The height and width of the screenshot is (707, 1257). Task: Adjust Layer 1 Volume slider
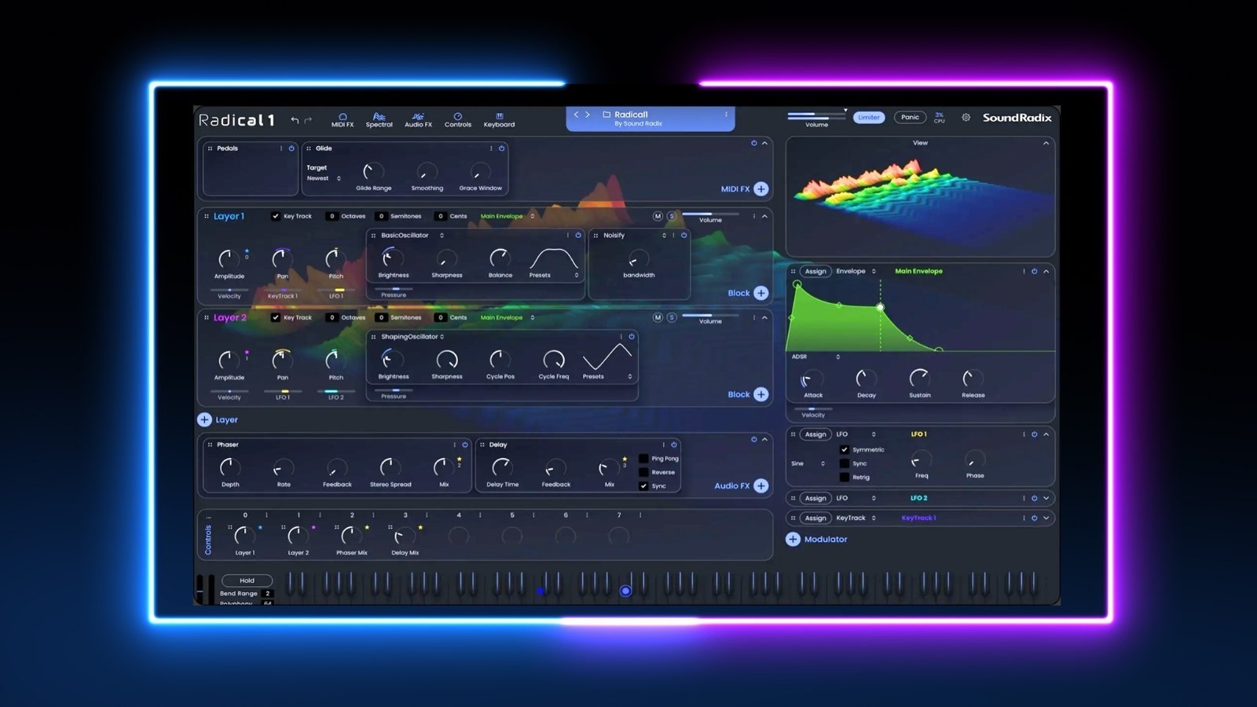point(710,214)
